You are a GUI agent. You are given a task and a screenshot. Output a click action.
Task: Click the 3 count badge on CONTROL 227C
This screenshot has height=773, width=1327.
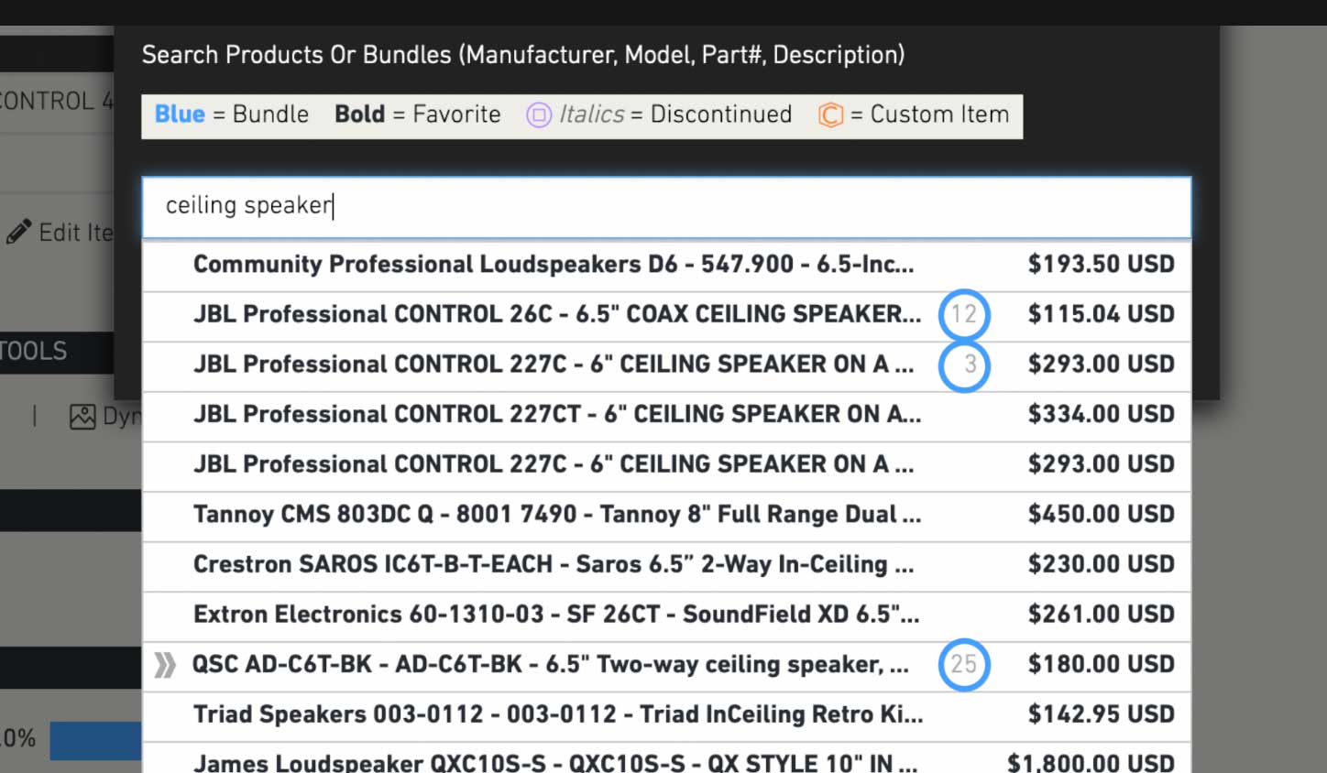[964, 365]
